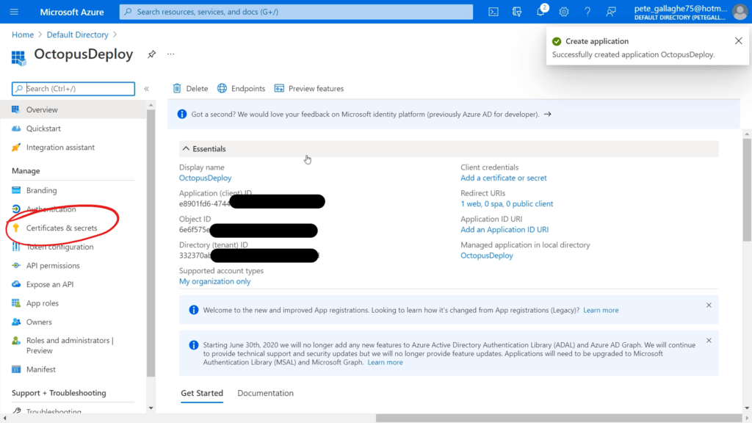Switch to the Get Started tab
The height and width of the screenshot is (423, 752).
202,394
